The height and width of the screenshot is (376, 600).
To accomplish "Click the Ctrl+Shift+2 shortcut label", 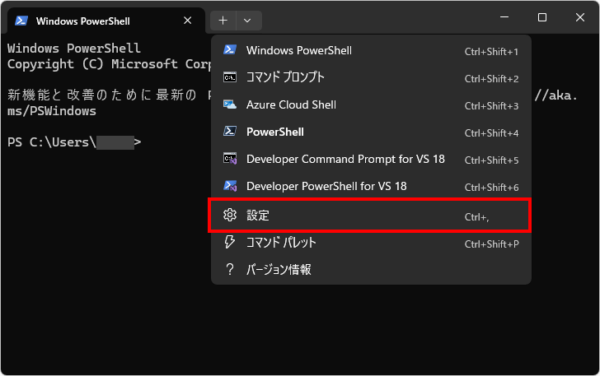I will tap(491, 79).
